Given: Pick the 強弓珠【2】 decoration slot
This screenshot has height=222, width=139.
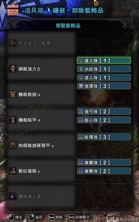Looking at the screenshot, I should pyautogui.click(x=104, y=112).
